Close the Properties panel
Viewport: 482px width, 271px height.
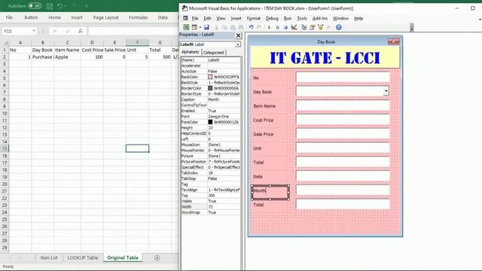click(238, 35)
